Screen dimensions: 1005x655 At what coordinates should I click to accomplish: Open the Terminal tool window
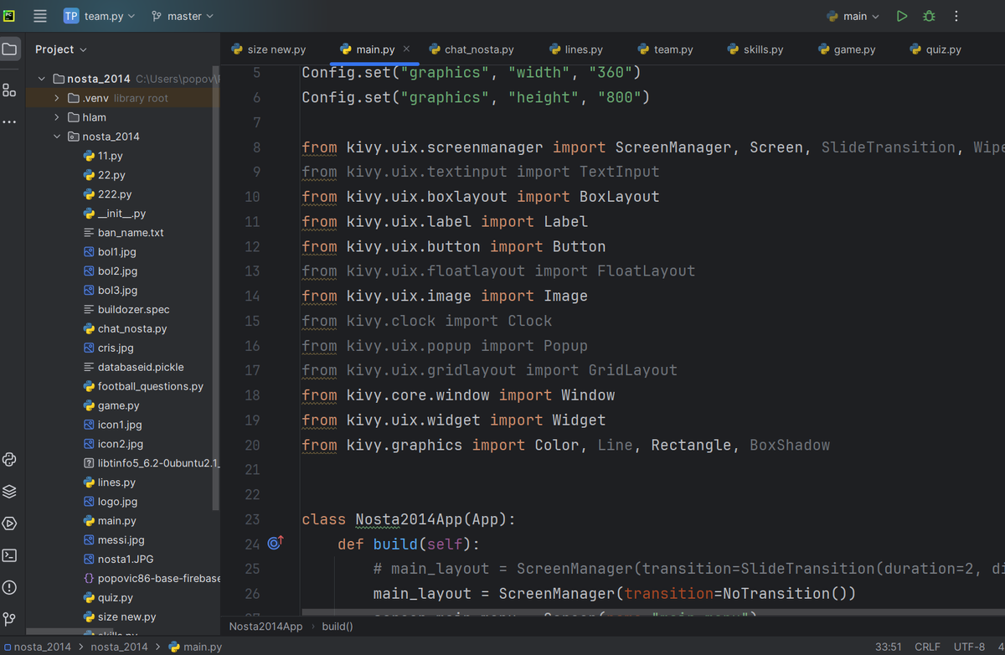(x=9, y=555)
